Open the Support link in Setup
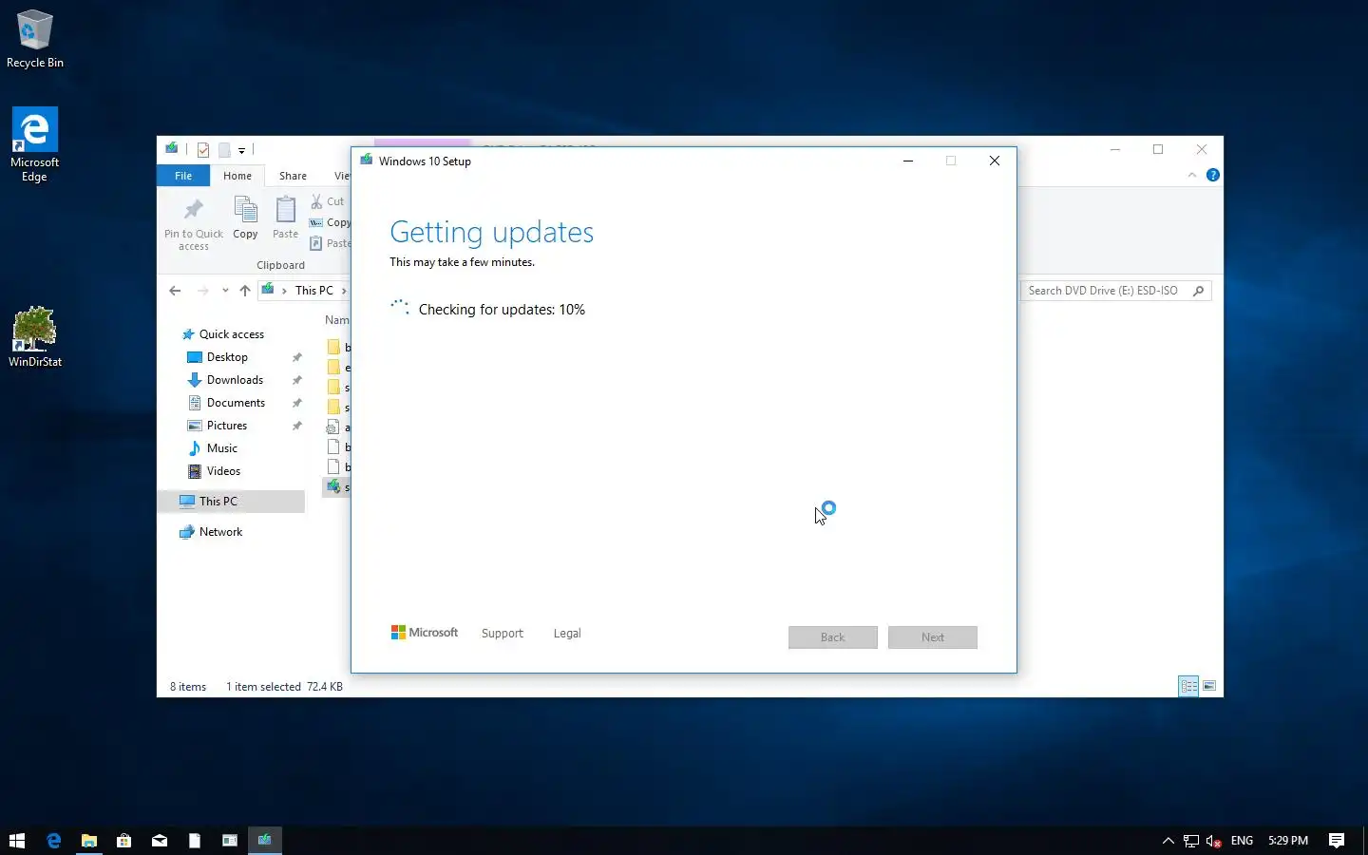This screenshot has height=855, width=1368. point(503,634)
